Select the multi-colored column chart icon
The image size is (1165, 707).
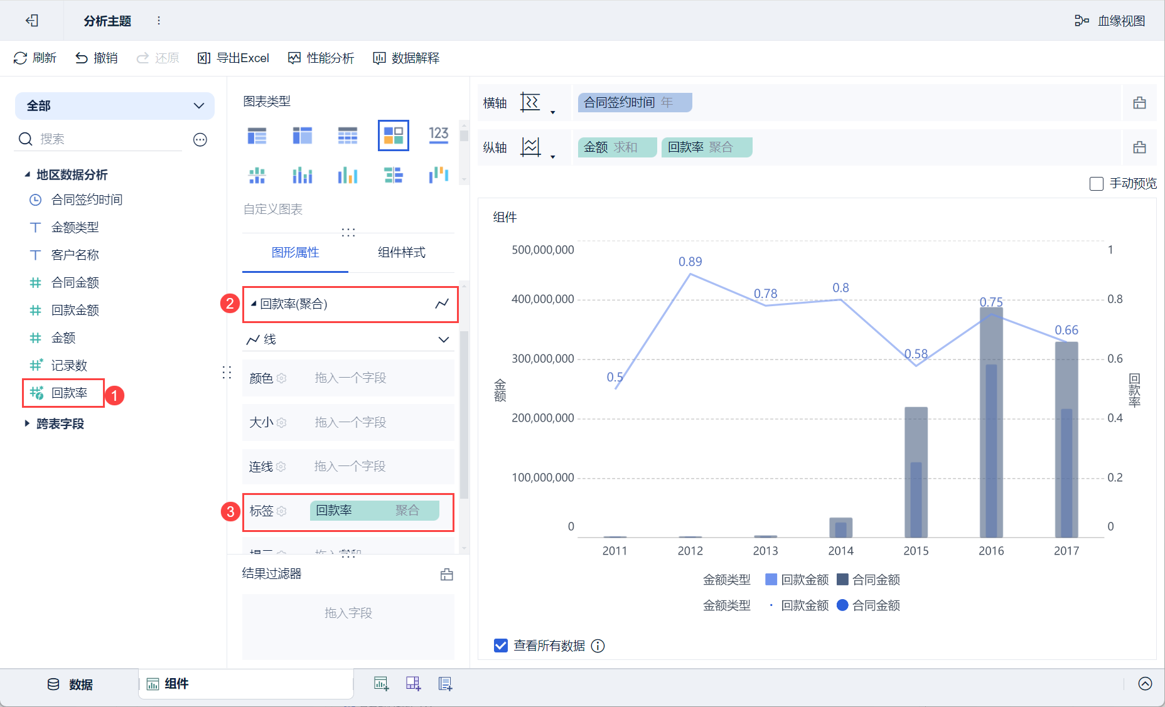(348, 176)
